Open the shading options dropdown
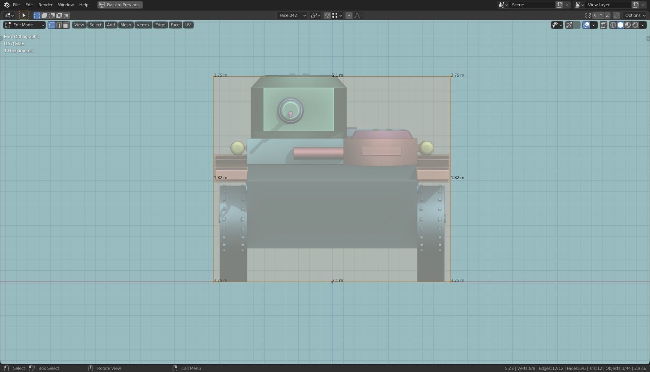Screen dimensions: 650x372 [643, 25]
